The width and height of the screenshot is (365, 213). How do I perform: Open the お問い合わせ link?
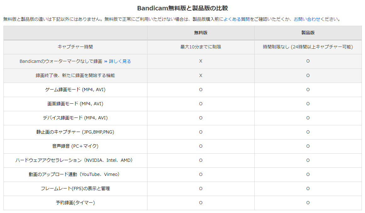pos(307,19)
